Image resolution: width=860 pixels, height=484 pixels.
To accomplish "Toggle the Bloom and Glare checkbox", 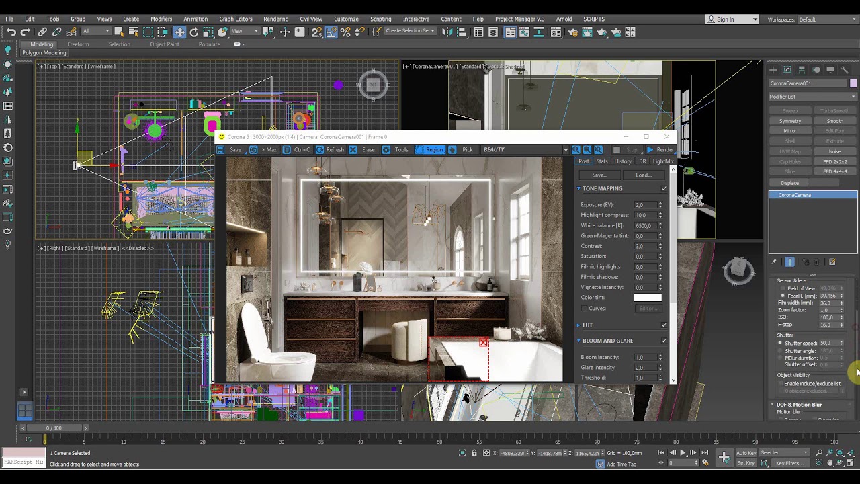I will (x=664, y=341).
